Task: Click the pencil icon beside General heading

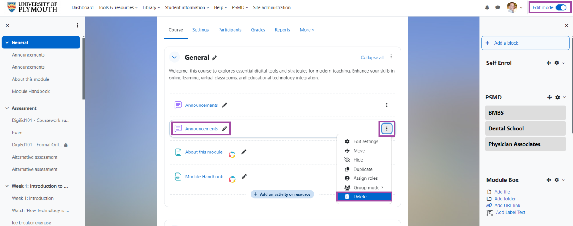Action: pos(214,58)
